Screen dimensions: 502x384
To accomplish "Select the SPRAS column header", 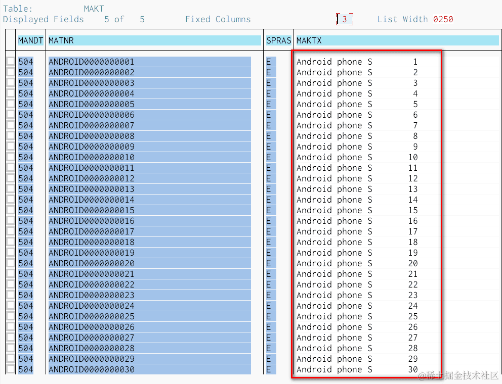I will (x=278, y=40).
